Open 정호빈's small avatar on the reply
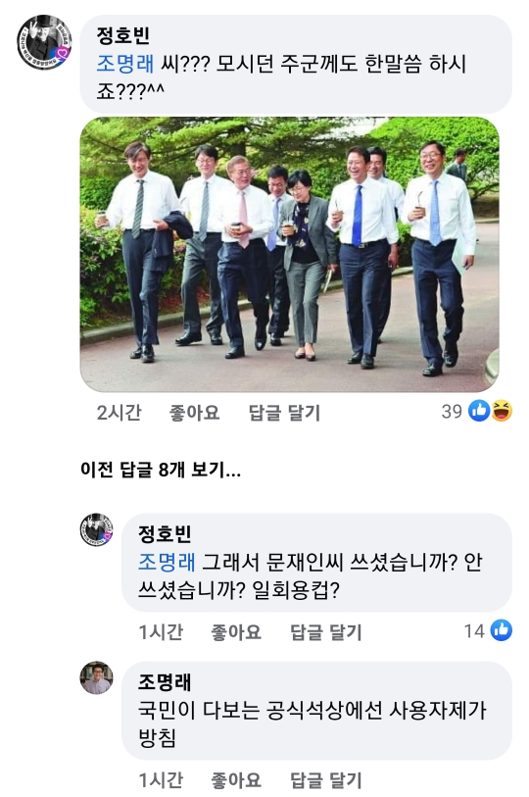This screenshot has height=797, width=529. point(97,530)
